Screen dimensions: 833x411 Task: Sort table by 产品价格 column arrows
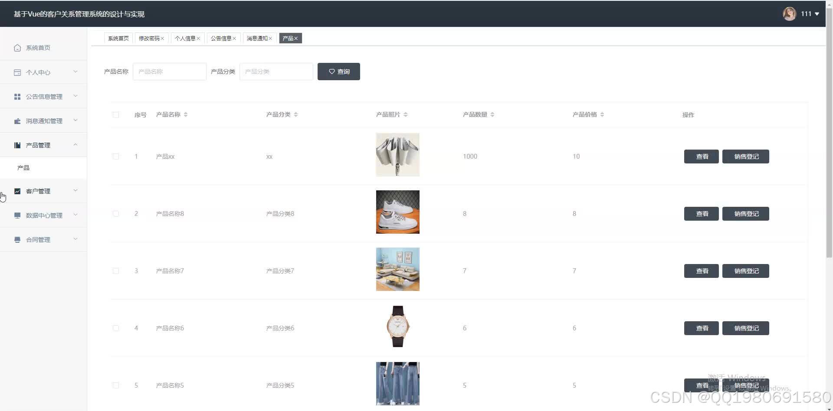(602, 114)
